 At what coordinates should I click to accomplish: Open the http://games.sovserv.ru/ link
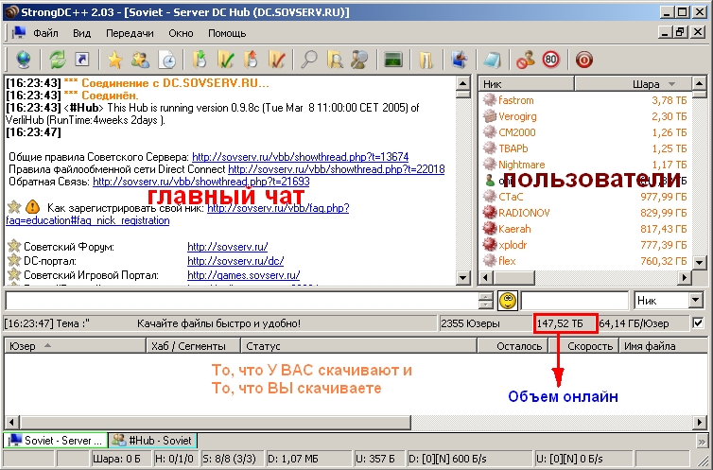click(243, 275)
